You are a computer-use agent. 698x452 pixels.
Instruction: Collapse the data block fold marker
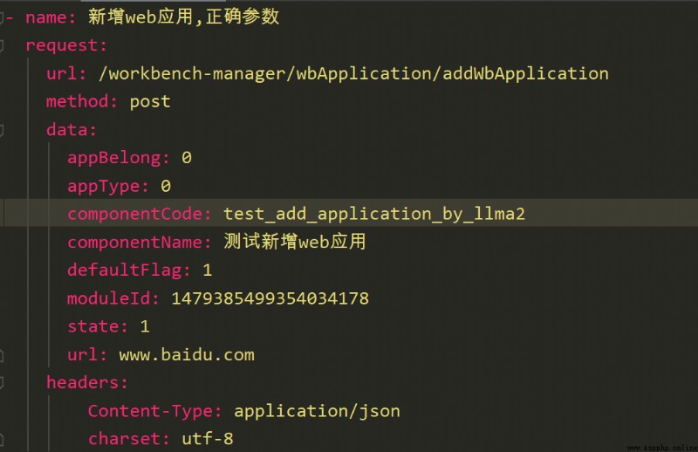(2, 131)
